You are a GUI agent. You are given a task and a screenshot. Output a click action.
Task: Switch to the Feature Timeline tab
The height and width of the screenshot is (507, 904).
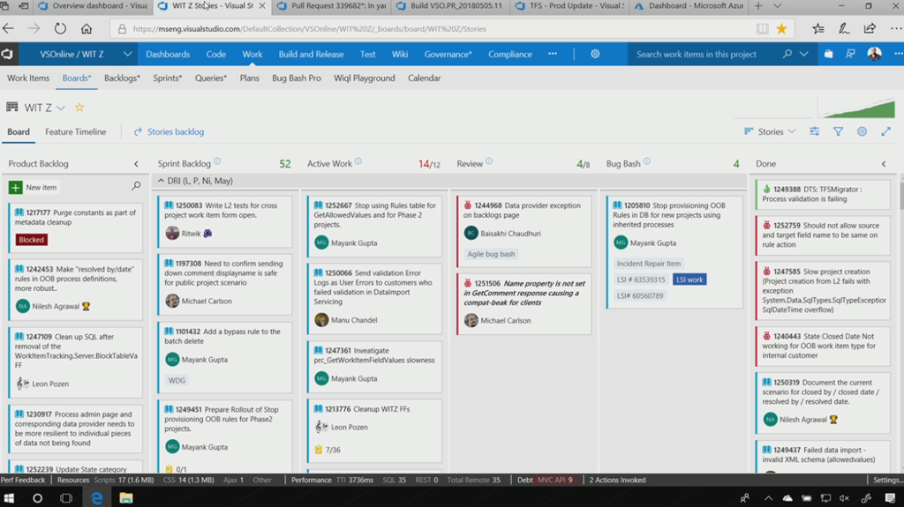tap(75, 132)
